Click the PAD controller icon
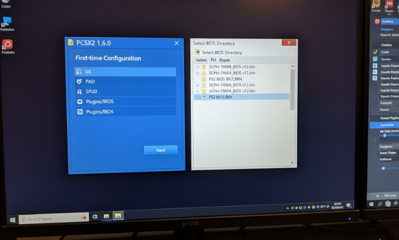 tap(79, 82)
